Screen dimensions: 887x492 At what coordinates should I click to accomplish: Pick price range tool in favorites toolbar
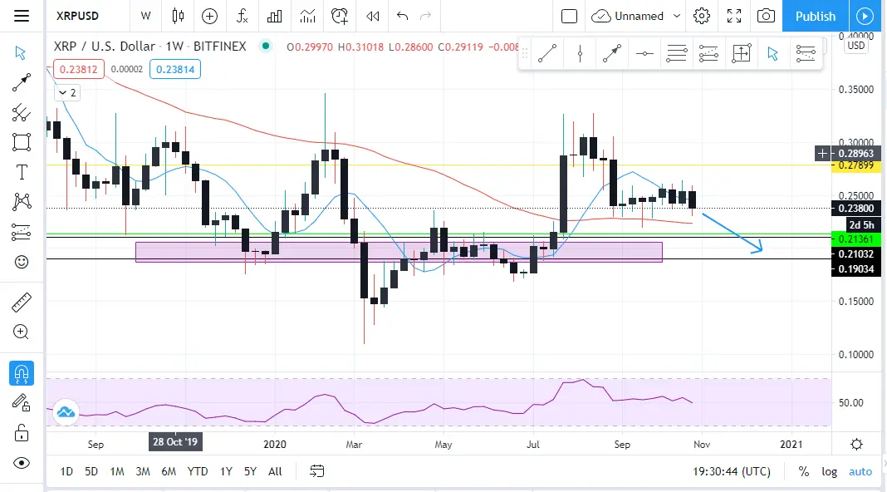tap(741, 54)
